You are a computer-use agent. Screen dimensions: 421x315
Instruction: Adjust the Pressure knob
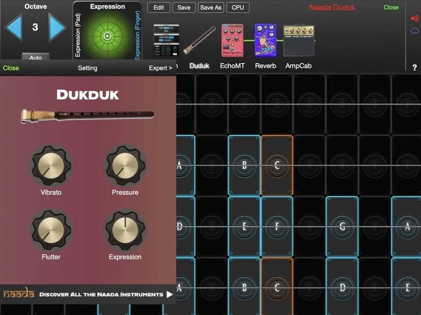point(125,166)
